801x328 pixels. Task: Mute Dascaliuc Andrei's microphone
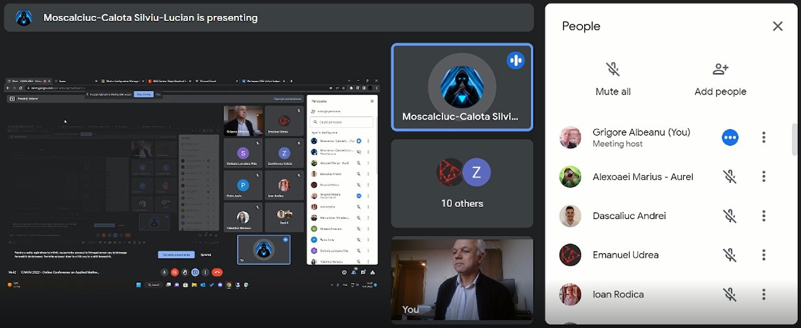click(730, 216)
